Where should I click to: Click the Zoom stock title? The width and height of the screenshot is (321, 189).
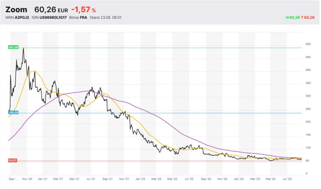16,10
